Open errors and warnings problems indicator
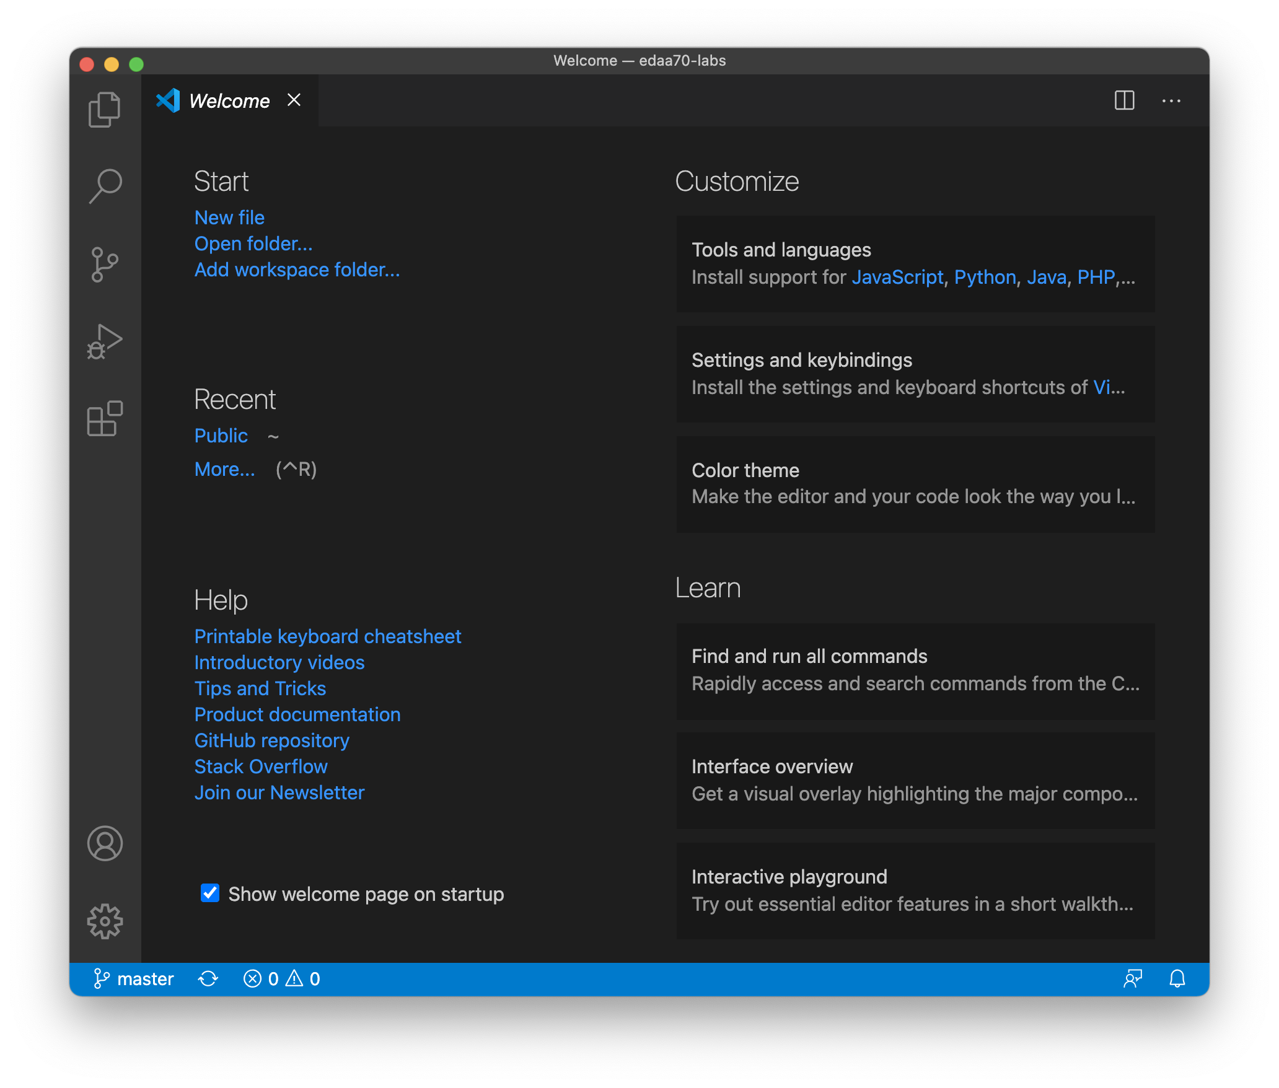 tap(282, 979)
